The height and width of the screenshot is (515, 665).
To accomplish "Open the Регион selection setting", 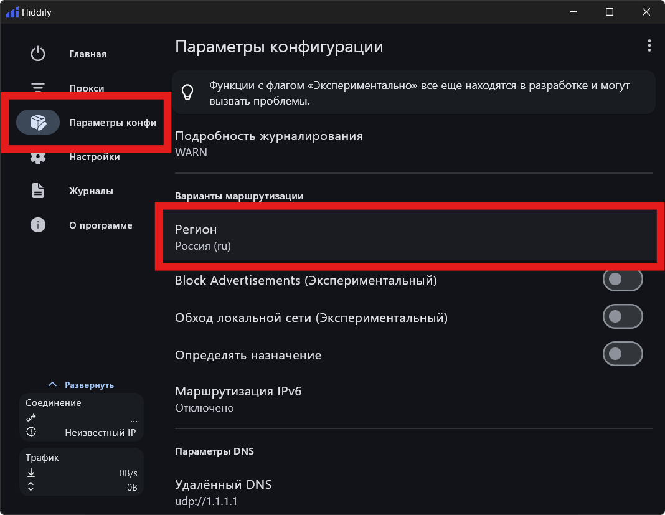I will pyautogui.click(x=408, y=238).
